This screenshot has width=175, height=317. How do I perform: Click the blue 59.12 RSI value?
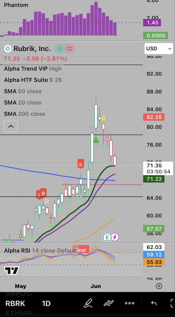(154, 255)
